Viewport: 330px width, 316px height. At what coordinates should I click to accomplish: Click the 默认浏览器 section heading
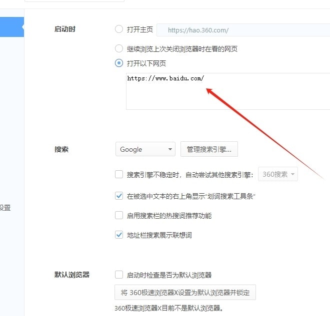point(72,275)
